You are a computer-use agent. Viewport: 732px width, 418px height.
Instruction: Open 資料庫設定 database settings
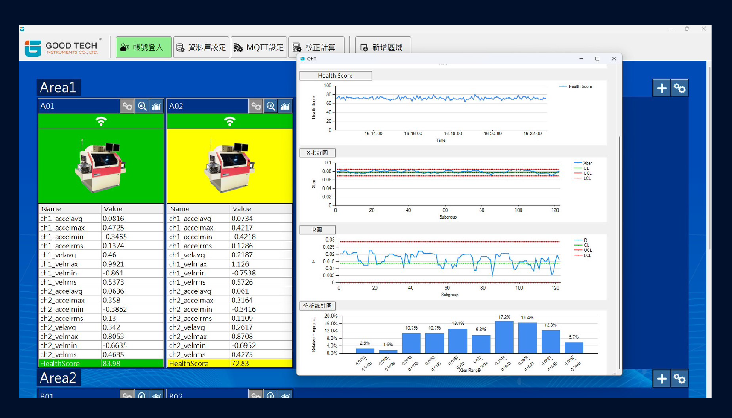(x=201, y=47)
